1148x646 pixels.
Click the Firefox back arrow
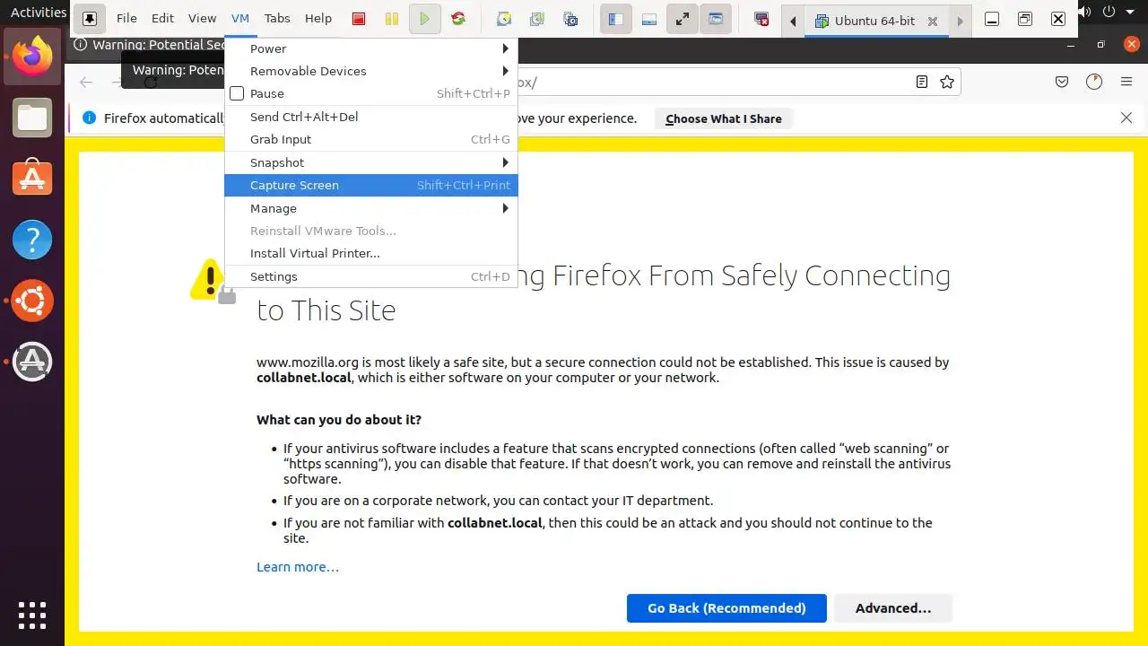point(86,82)
